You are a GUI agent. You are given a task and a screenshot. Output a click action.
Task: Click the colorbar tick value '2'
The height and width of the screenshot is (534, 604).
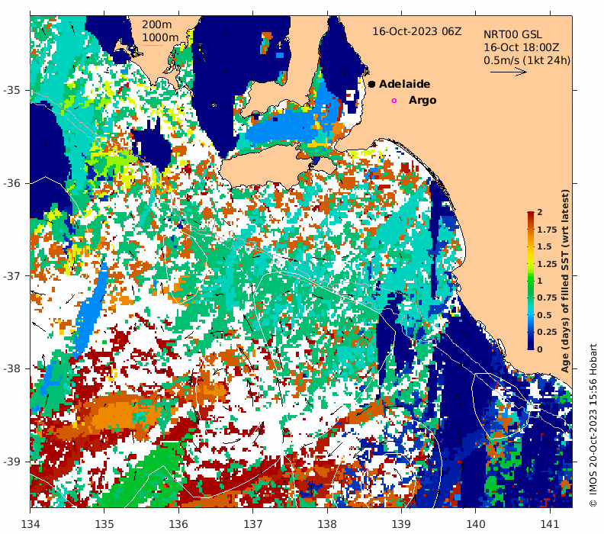[x=540, y=212]
